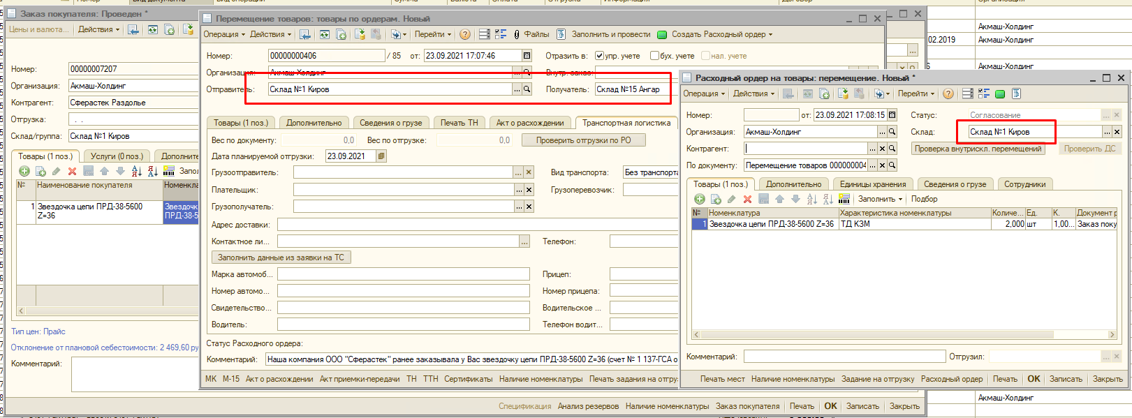Image resolution: width=1132 pixels, height=418 pixels.
Task: Open Операция dropdown in Перемещение товаров
Action: pyautogui.click(x=224, y=34)
